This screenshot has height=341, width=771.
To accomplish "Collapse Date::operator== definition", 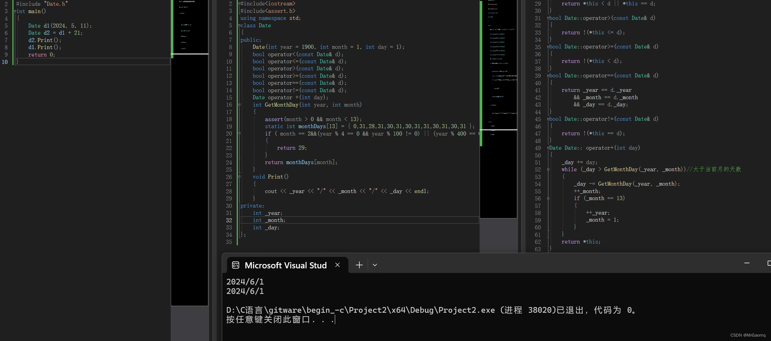I will pos(548,76).
